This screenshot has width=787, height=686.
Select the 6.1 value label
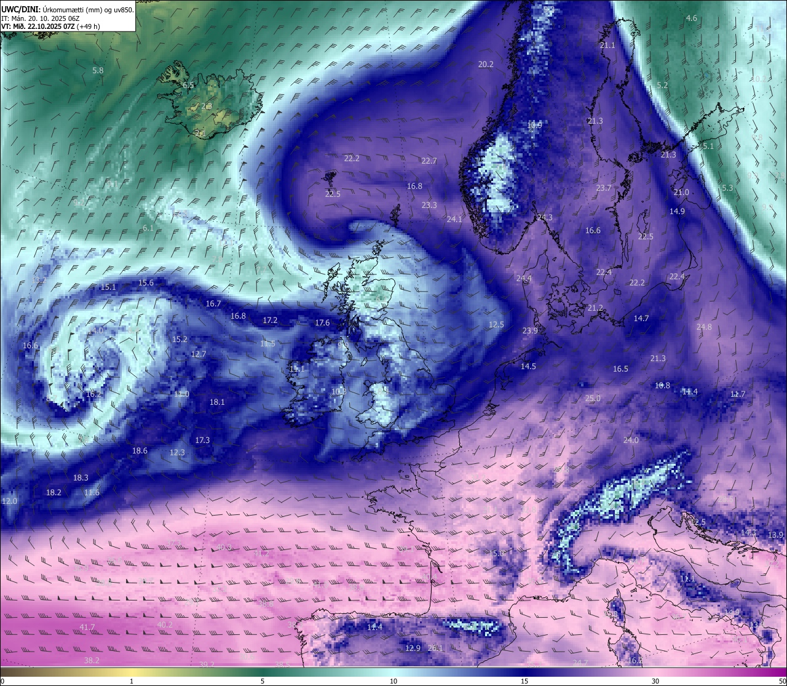[x=148, y=228]
